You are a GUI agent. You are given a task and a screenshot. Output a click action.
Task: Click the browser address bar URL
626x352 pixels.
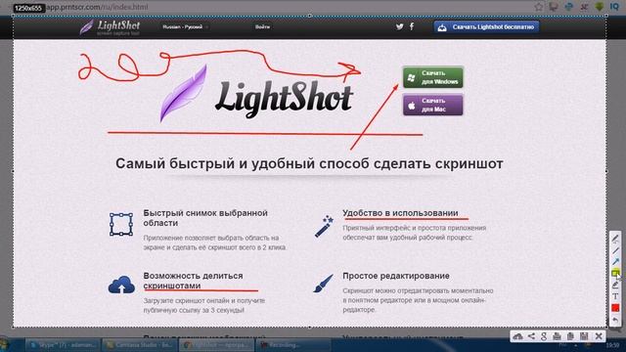(x=97, y=7)
